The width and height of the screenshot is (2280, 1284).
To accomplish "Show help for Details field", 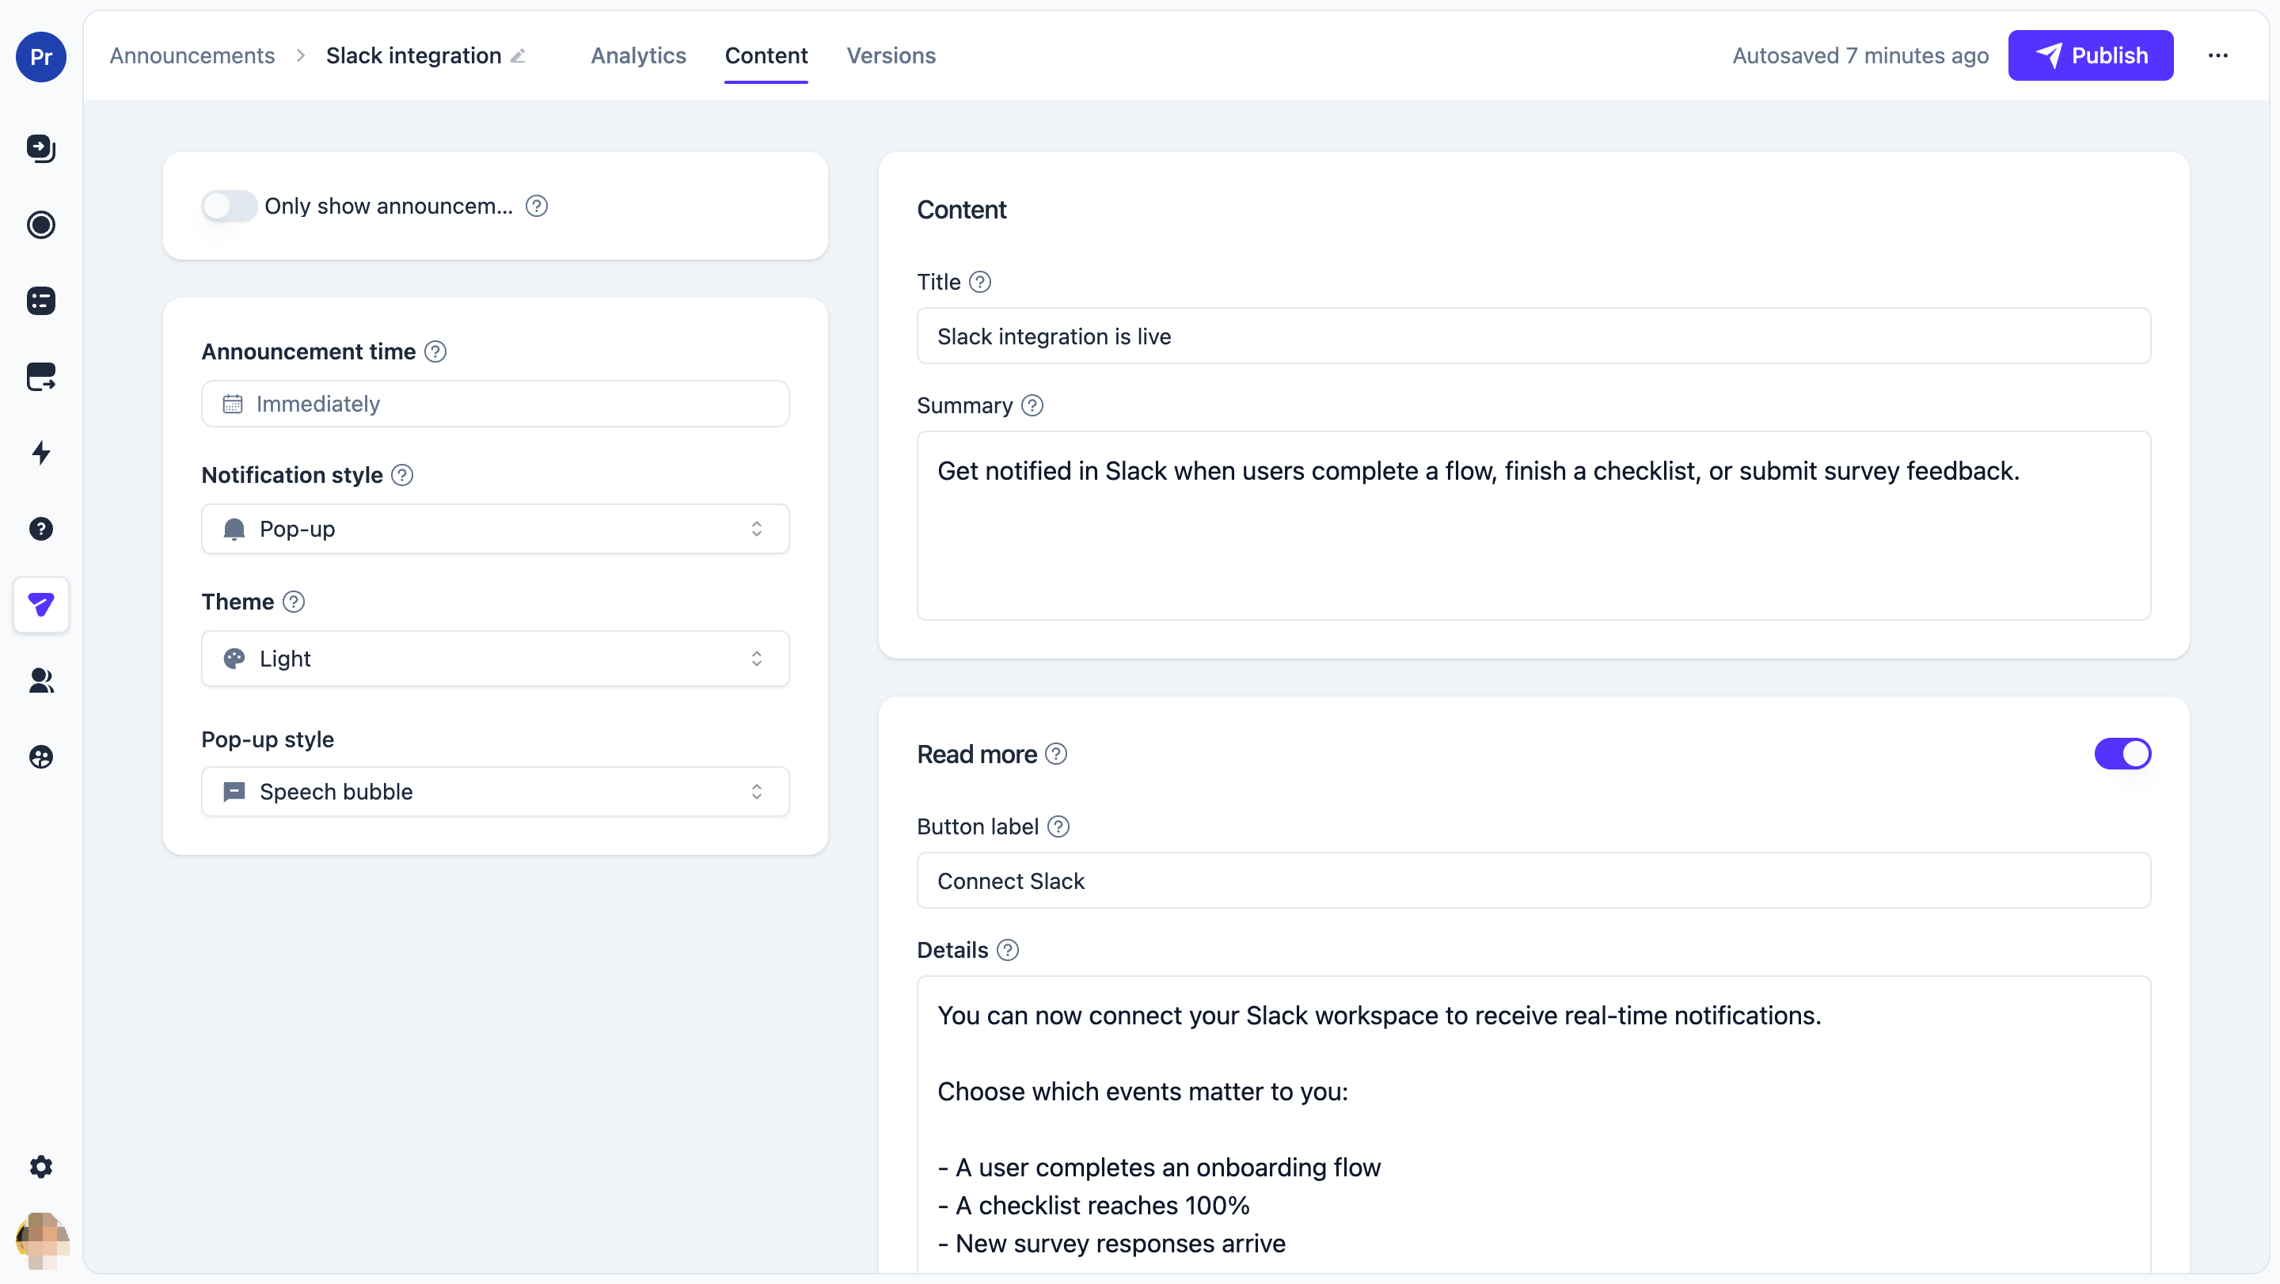I will (1007, 951).
